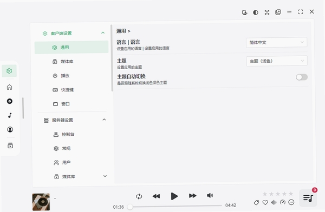325x212 pixels.
Task: Select 窗口 settings item
Action: tap(73, 104)
